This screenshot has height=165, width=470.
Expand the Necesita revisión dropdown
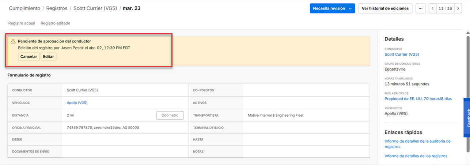pos(332,8)
